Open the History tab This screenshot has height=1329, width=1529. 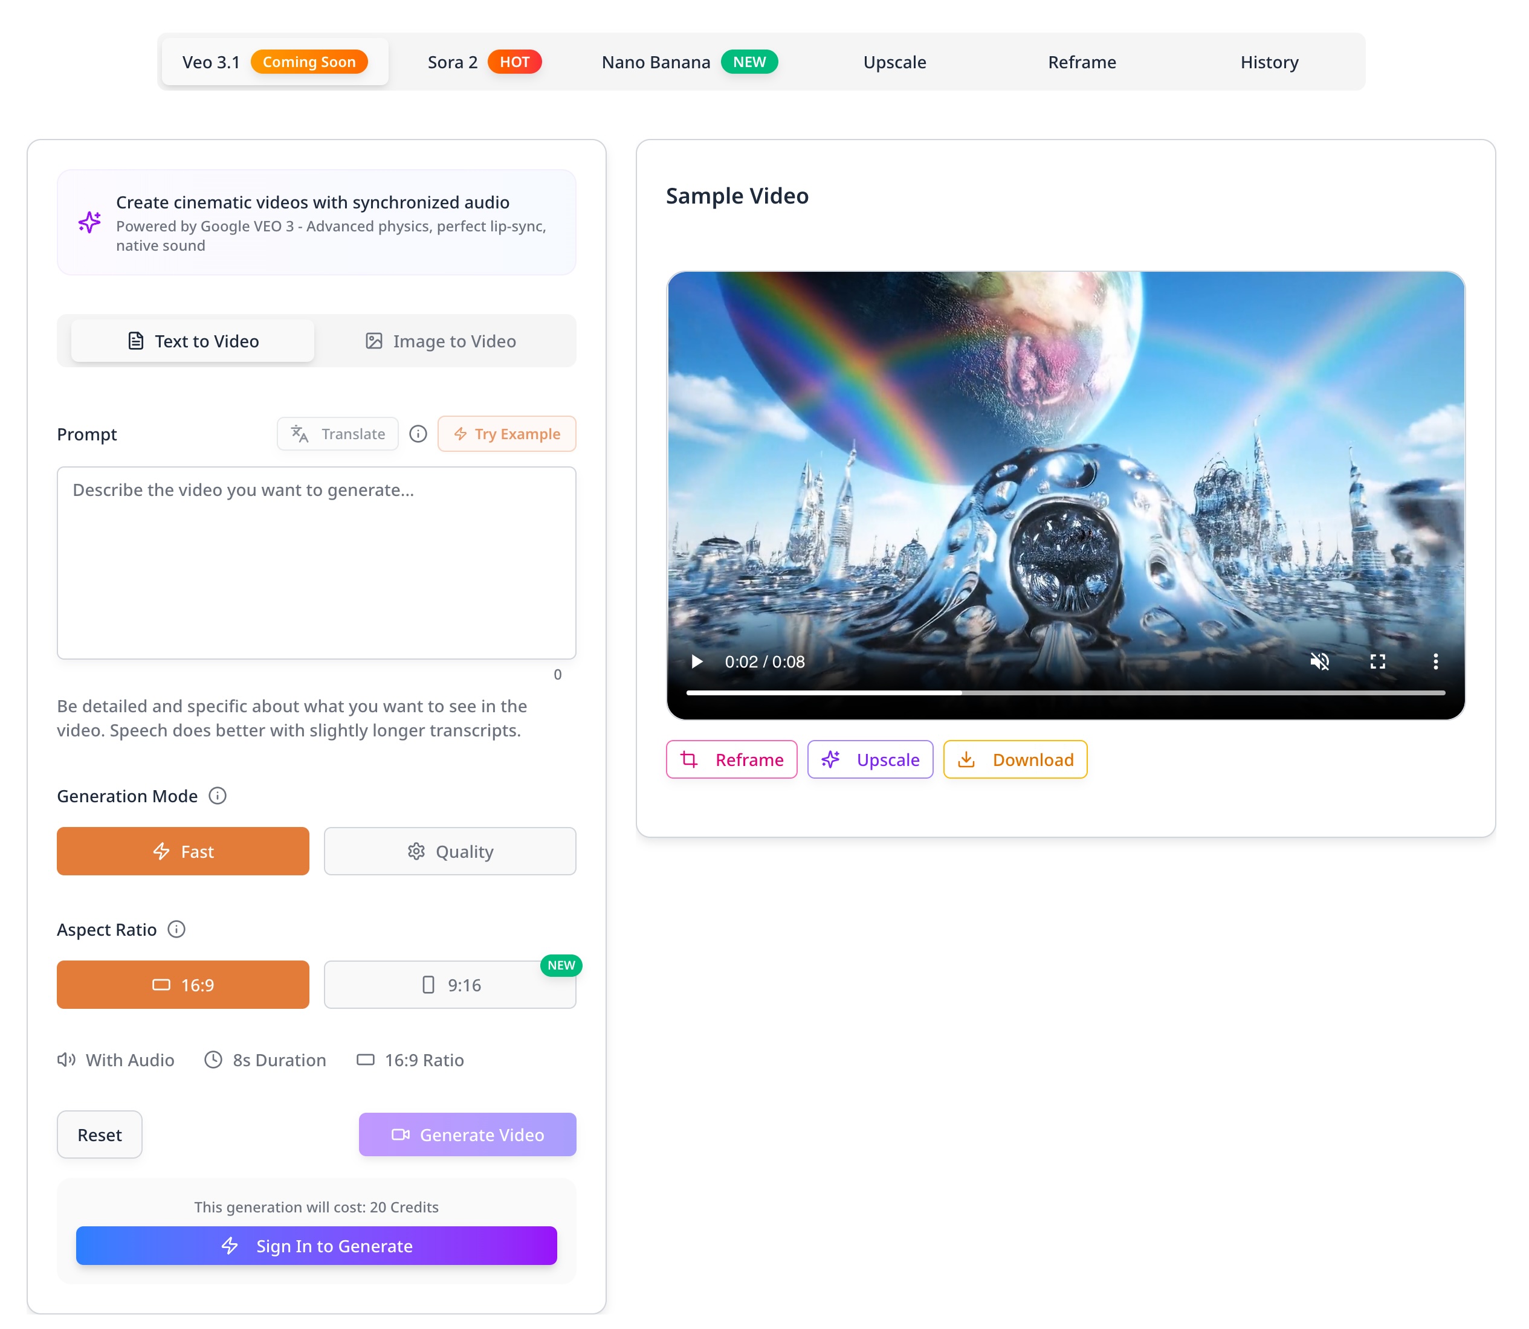(1269, 62)
